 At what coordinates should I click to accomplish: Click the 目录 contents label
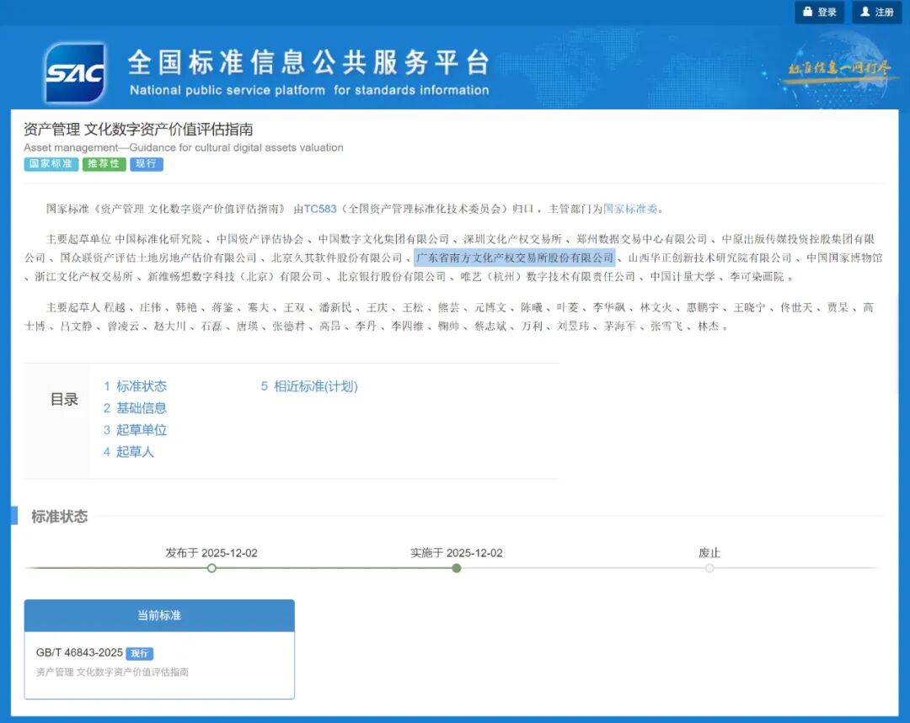coord(64,400)
